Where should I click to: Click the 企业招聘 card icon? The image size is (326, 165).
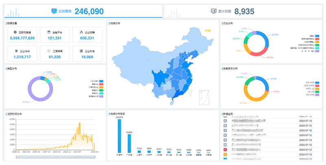pyautogui.click(x=81, y=32)
